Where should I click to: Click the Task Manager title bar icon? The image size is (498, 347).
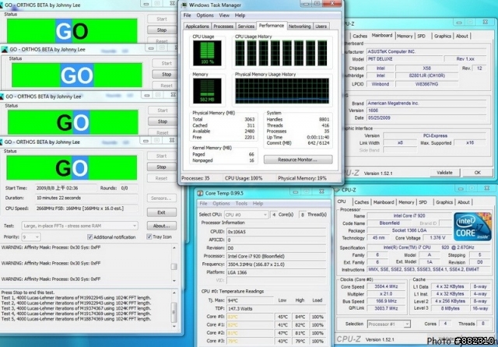pos(184,5)
